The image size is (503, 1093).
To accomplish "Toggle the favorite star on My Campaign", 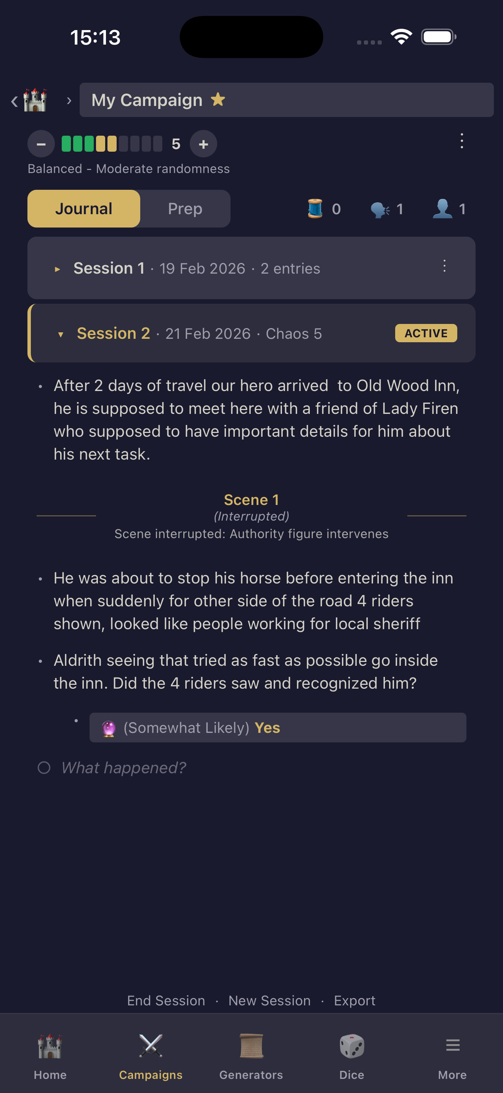I will click(218, 100).
